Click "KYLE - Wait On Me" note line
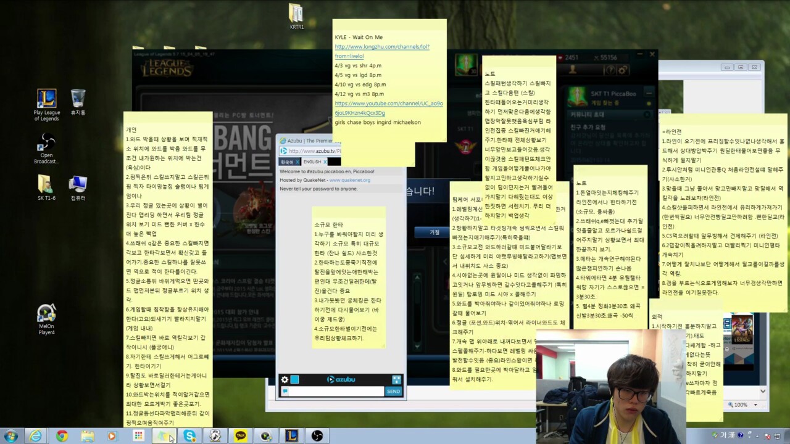This screenshot has height=444, width=790. (x=359, y=38)
